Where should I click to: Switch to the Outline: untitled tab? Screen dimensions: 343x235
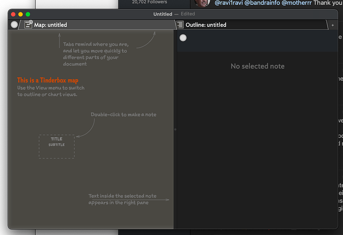tap(252, 25)
